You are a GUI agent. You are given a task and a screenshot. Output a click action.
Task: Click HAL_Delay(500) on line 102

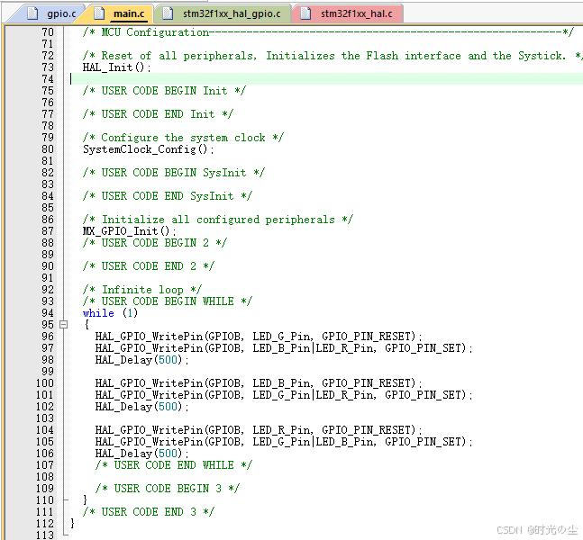coord(142,407)
